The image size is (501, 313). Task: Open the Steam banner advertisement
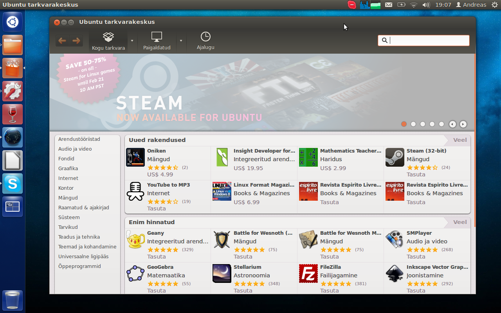pos(261,92)
